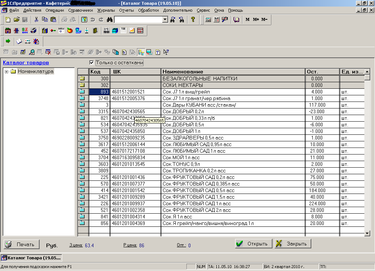Open the calculator tool icon
375x271 pixels.
[x=208, y=20]
